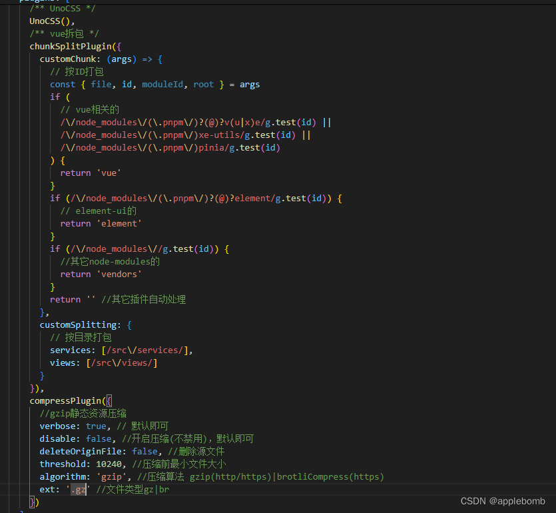Click the CSDN @applebomb watermark link
556x513 pixels.
(503, 501)
